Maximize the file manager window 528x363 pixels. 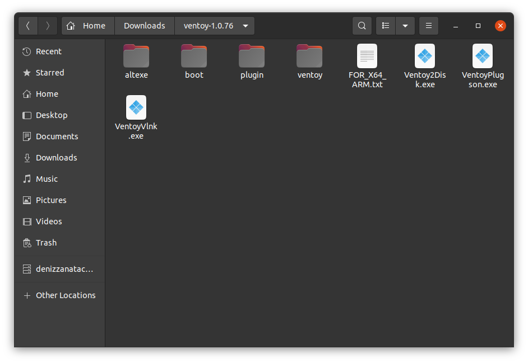[478, 26]
